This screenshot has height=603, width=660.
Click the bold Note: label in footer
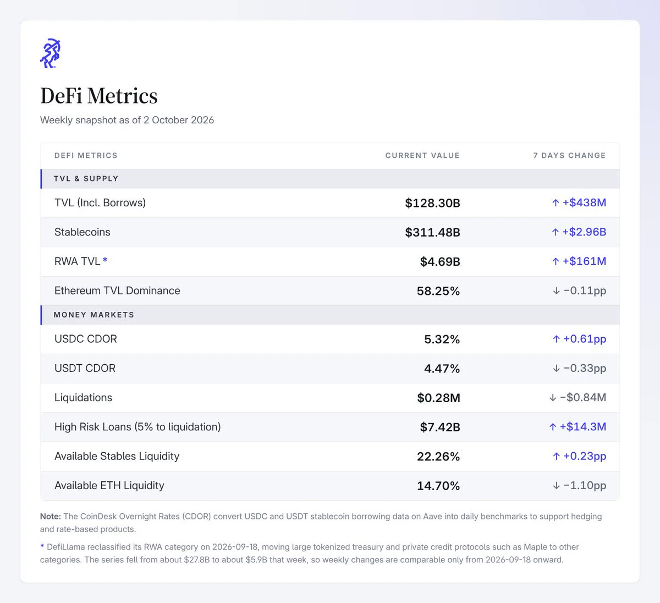(51, 516)
